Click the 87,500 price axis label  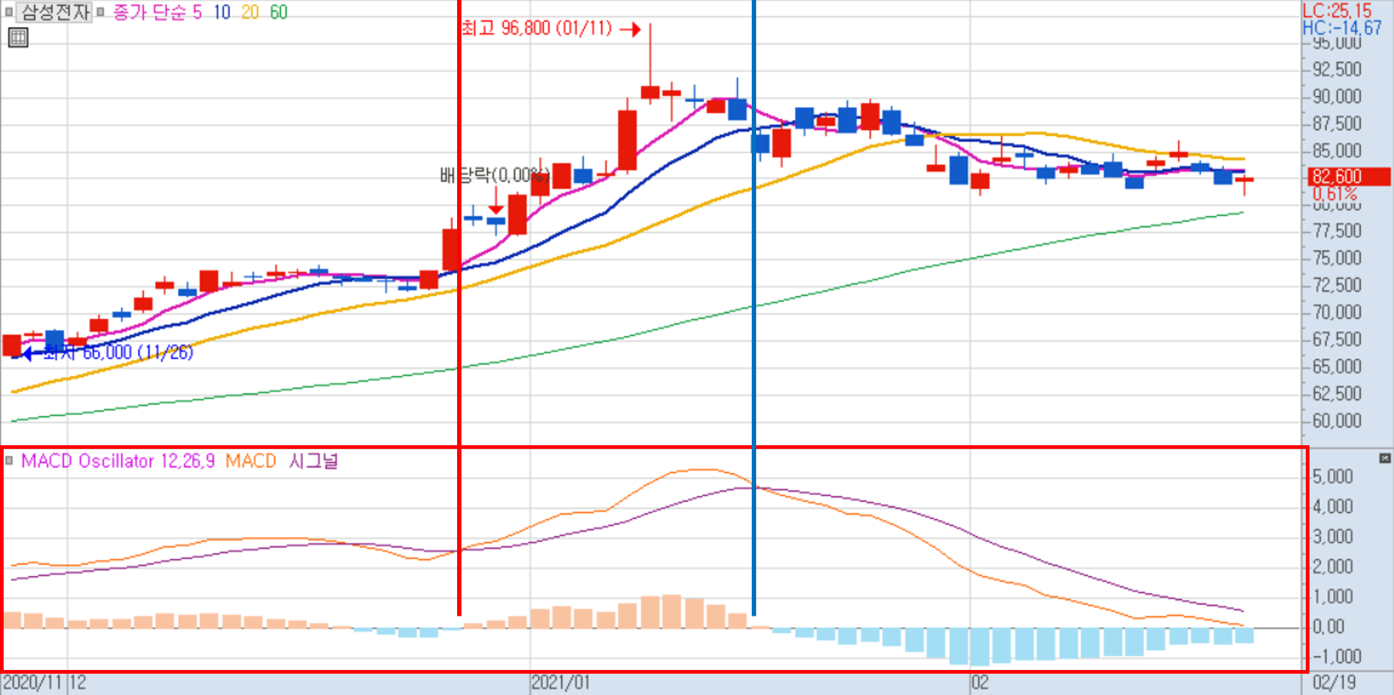[x=1337, y=123]
